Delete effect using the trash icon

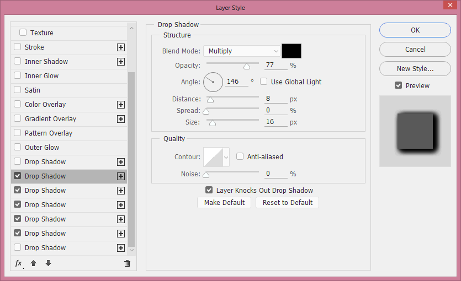click(x=127, y=263)
